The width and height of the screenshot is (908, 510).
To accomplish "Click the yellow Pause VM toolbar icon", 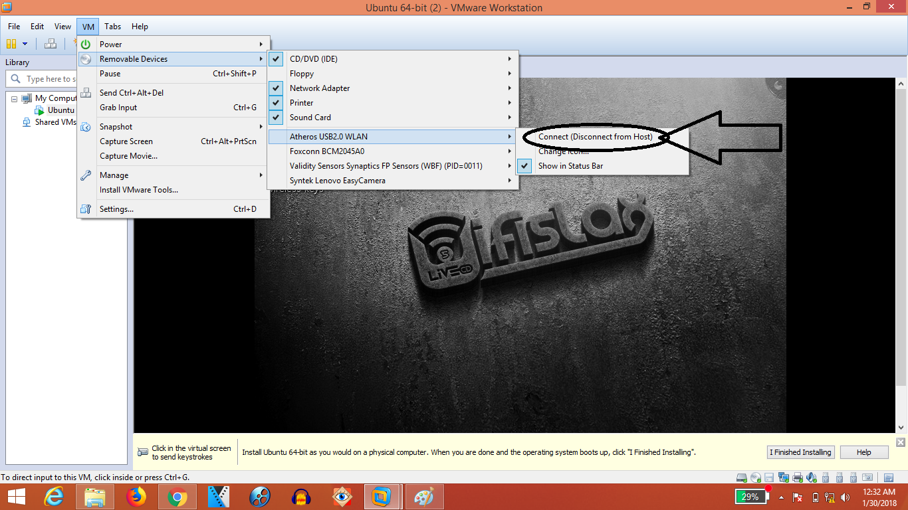I will (11, 44).
